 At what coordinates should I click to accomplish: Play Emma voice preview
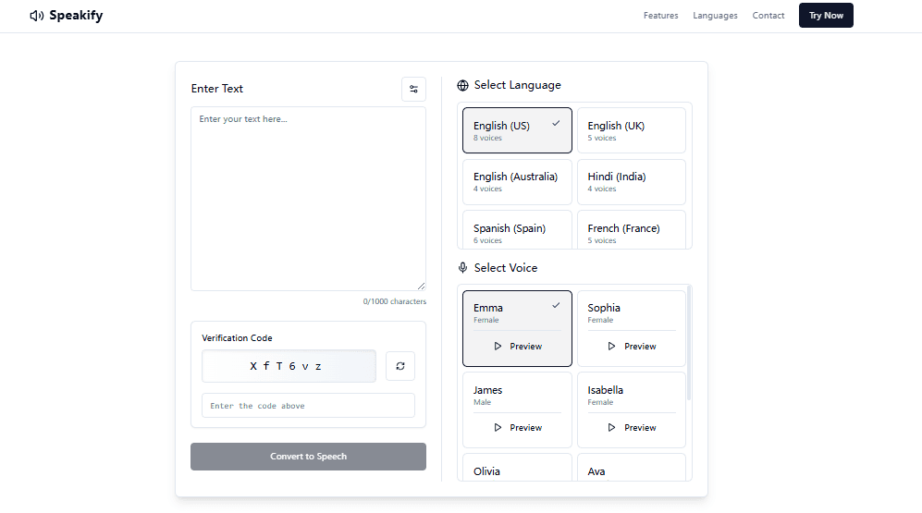[x=517, y=347]
